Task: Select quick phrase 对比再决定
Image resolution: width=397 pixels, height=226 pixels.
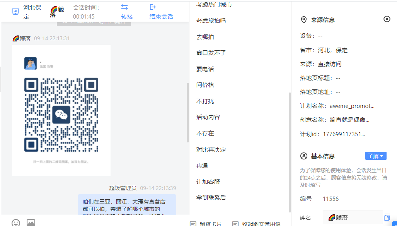Action: pos(211,149)
